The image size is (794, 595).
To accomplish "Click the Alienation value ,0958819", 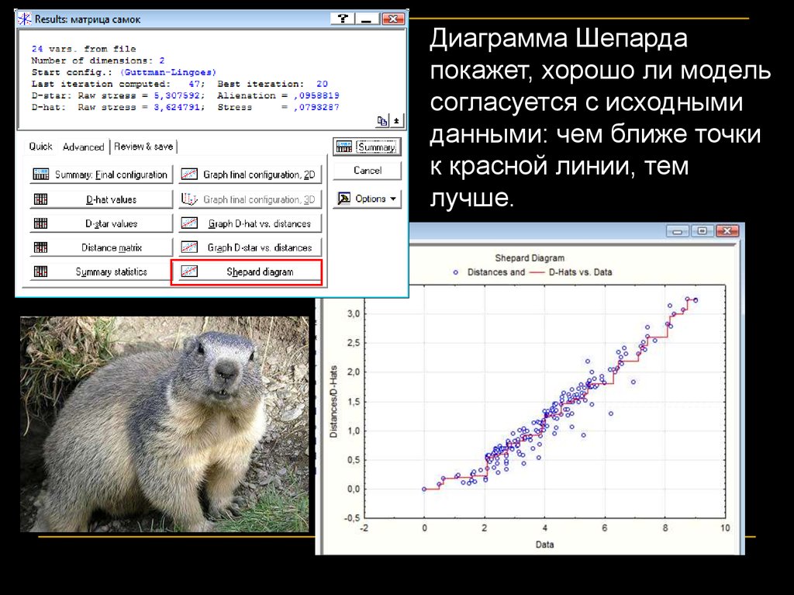I will tap(316, 95).
